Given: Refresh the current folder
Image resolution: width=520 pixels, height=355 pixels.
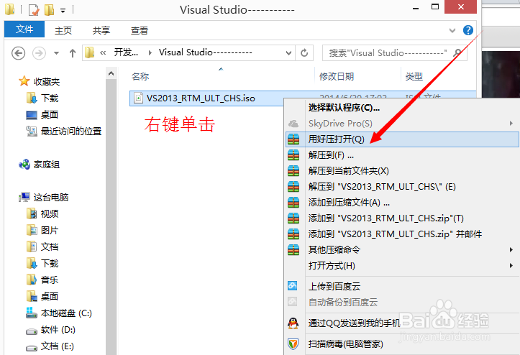Looking at the screenshot, I should coord(304,53).
